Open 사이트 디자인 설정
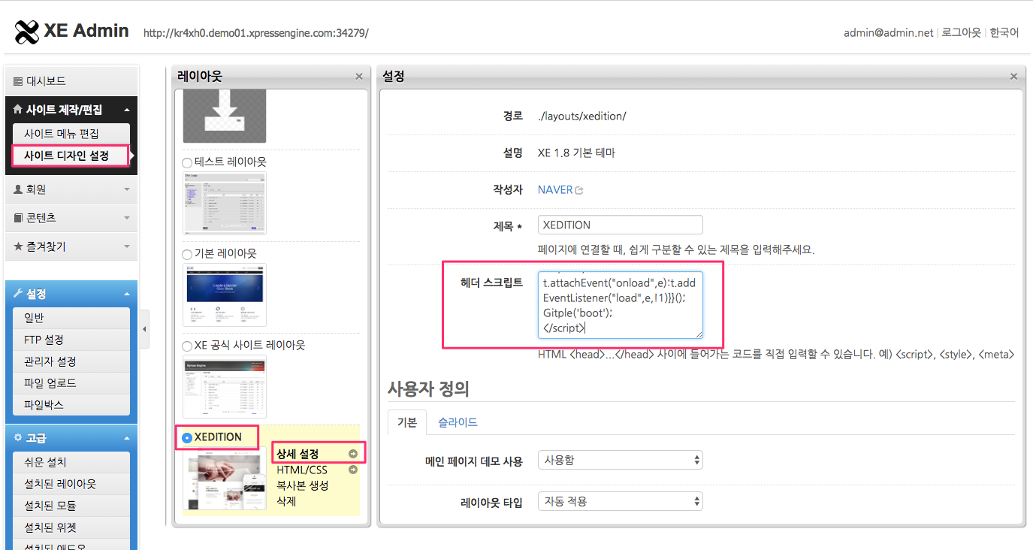This screenshot has height=550, width=1033. (71, 156)
